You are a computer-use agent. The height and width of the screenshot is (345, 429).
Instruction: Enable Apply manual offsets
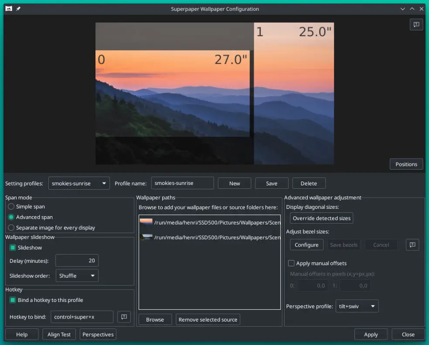point(291,263)
